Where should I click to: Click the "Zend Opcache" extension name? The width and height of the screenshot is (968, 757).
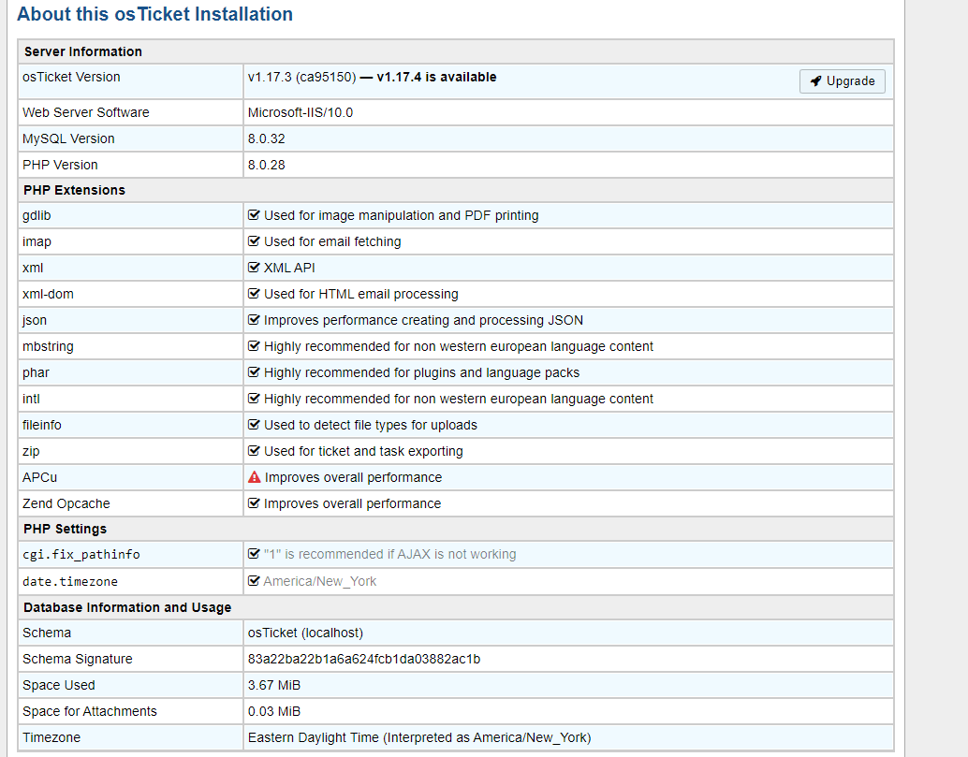(66, 503)
